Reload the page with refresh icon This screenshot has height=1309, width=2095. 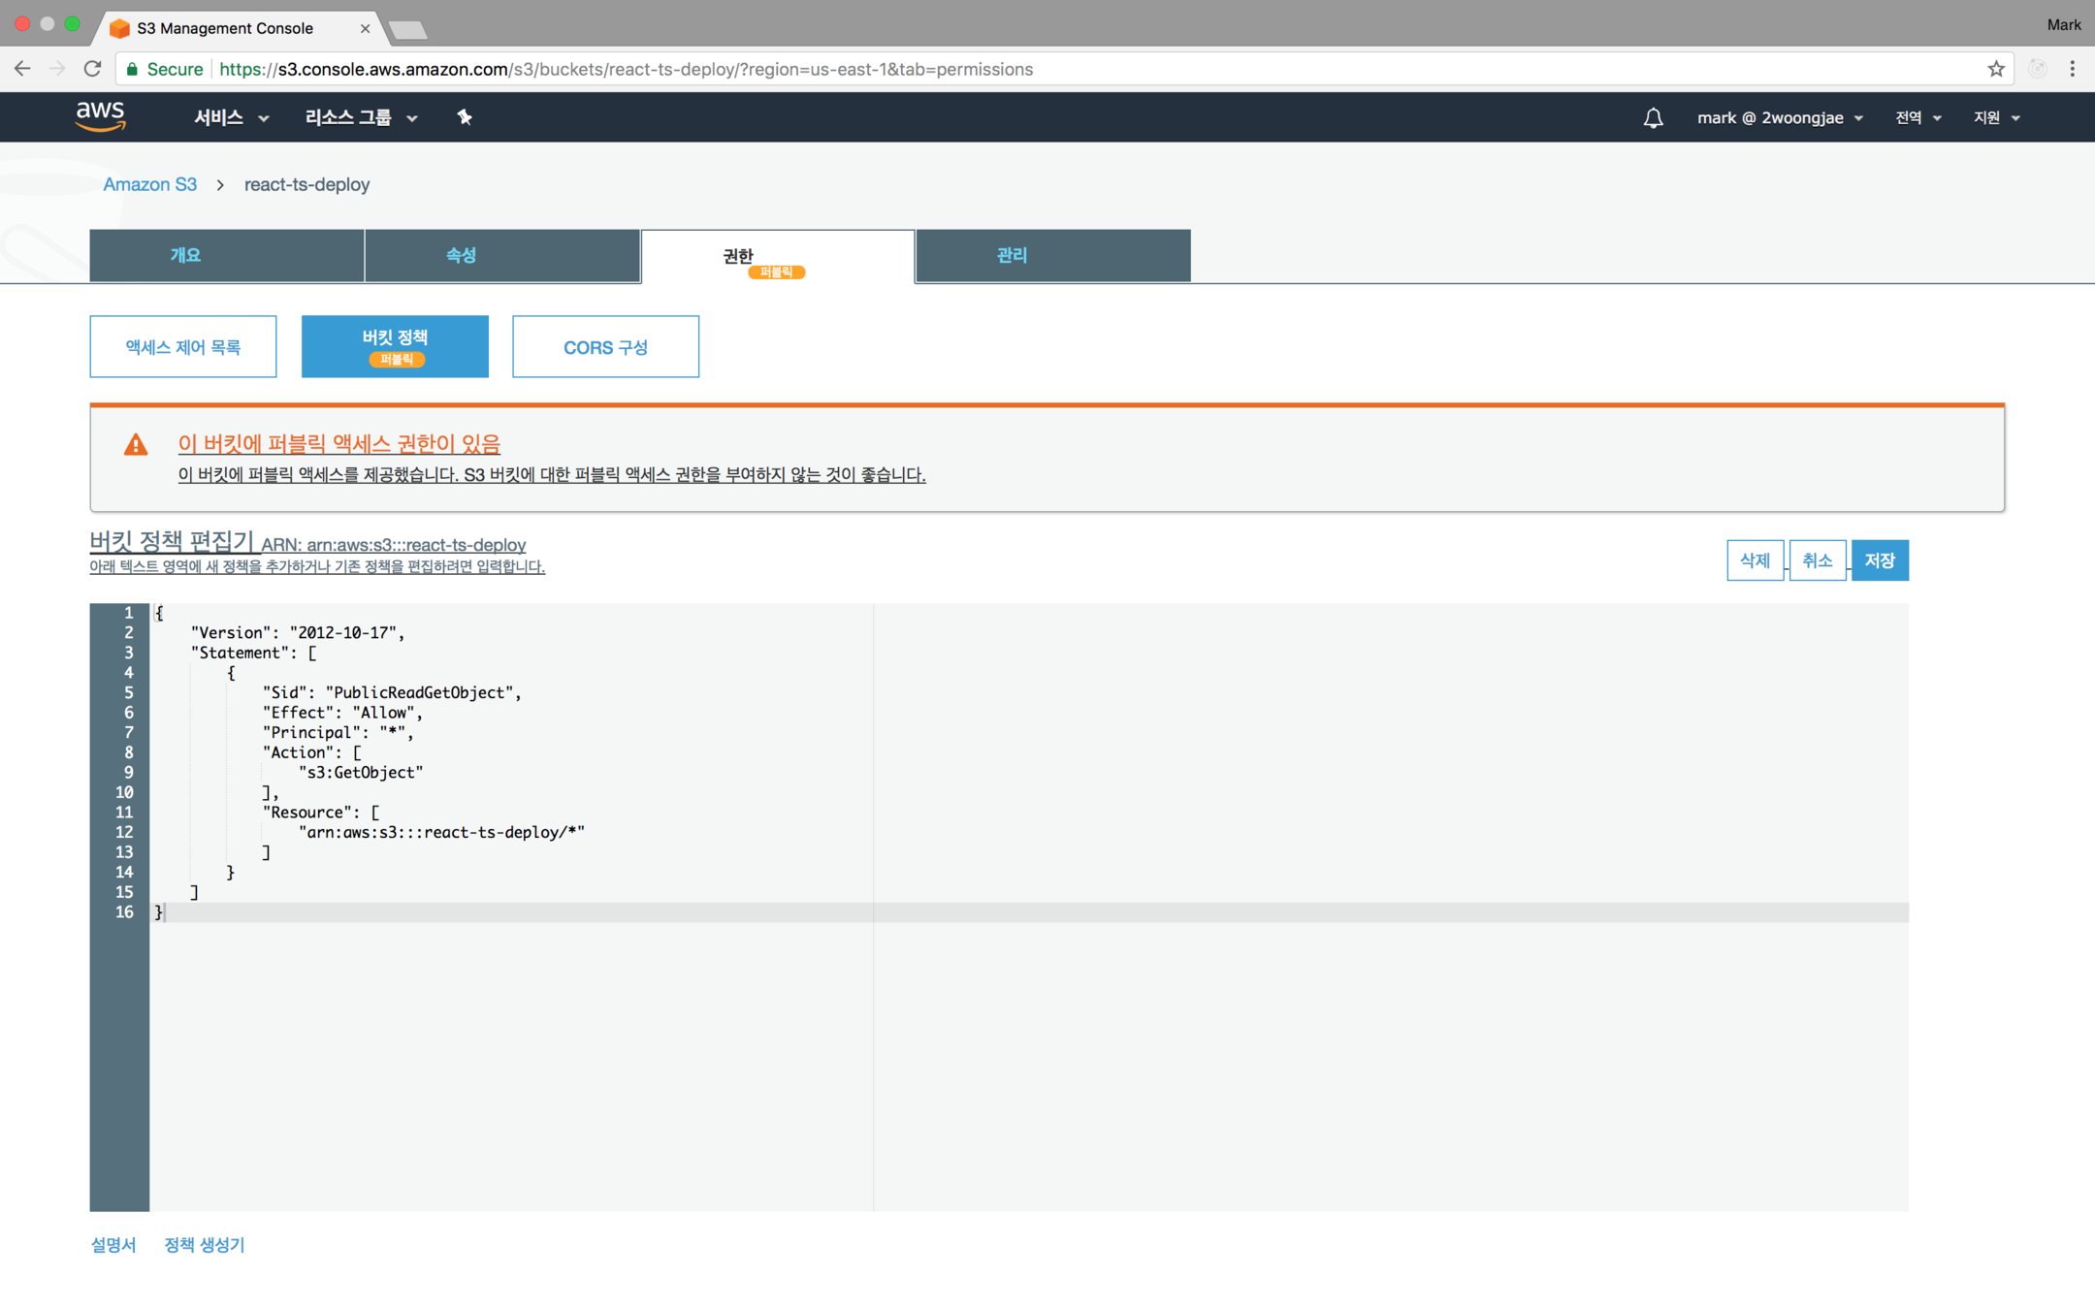(x=92, y=69)
